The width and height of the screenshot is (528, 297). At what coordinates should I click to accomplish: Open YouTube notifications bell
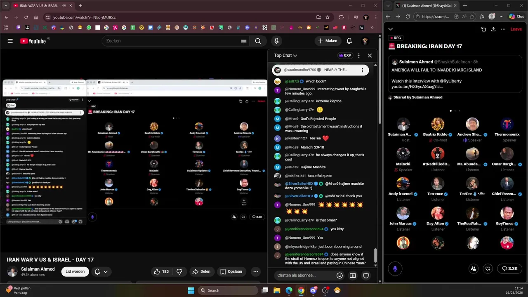[x=349, y=41]
